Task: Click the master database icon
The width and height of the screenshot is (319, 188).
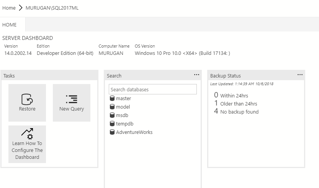Action: click(x=112, y=98)
